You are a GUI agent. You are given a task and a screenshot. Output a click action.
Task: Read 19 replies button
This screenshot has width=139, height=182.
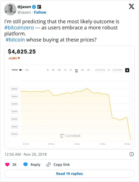[x=69, y=174]
